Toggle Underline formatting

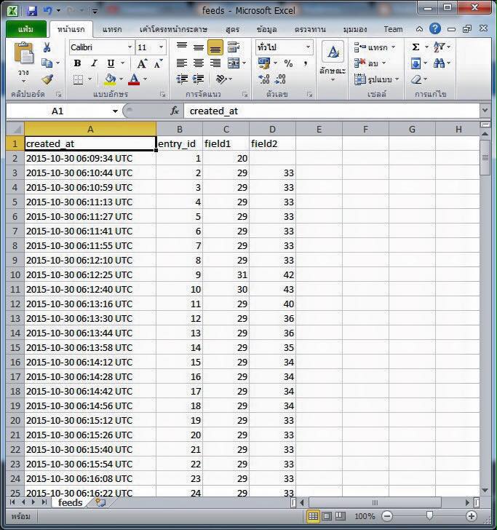(111, 63)
